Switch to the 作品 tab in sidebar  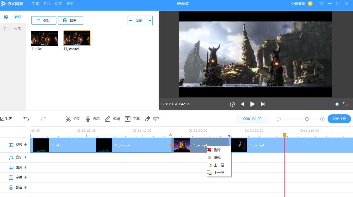point(13,29)
